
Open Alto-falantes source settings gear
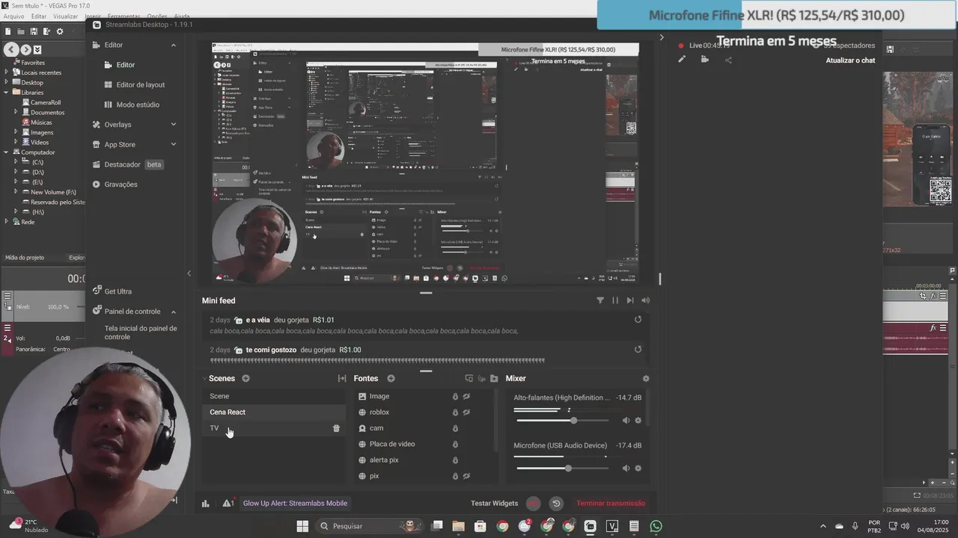coord(638,421)
